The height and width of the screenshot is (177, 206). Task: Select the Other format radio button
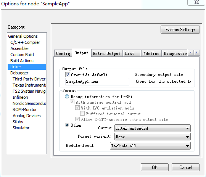point(67,125)
